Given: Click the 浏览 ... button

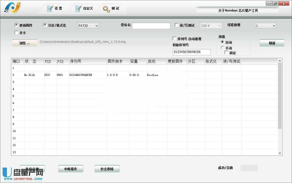Looking at the screenshot, I should click(25, 43).
